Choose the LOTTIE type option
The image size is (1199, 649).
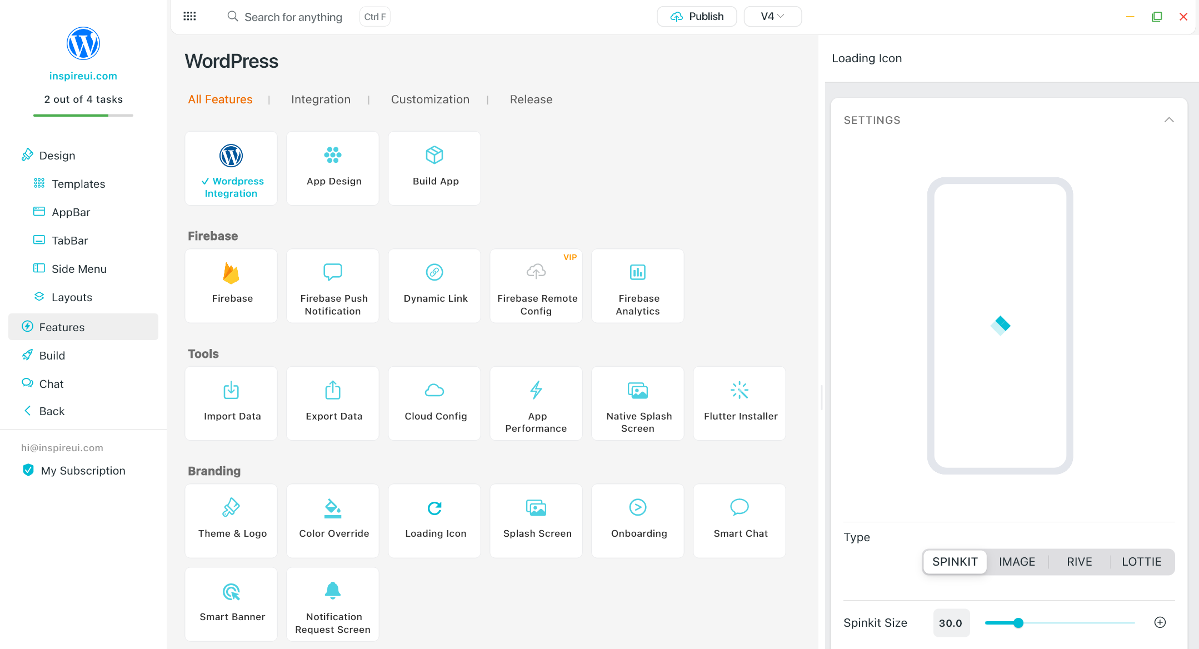pyautogui.click(x=1141, y=562)
